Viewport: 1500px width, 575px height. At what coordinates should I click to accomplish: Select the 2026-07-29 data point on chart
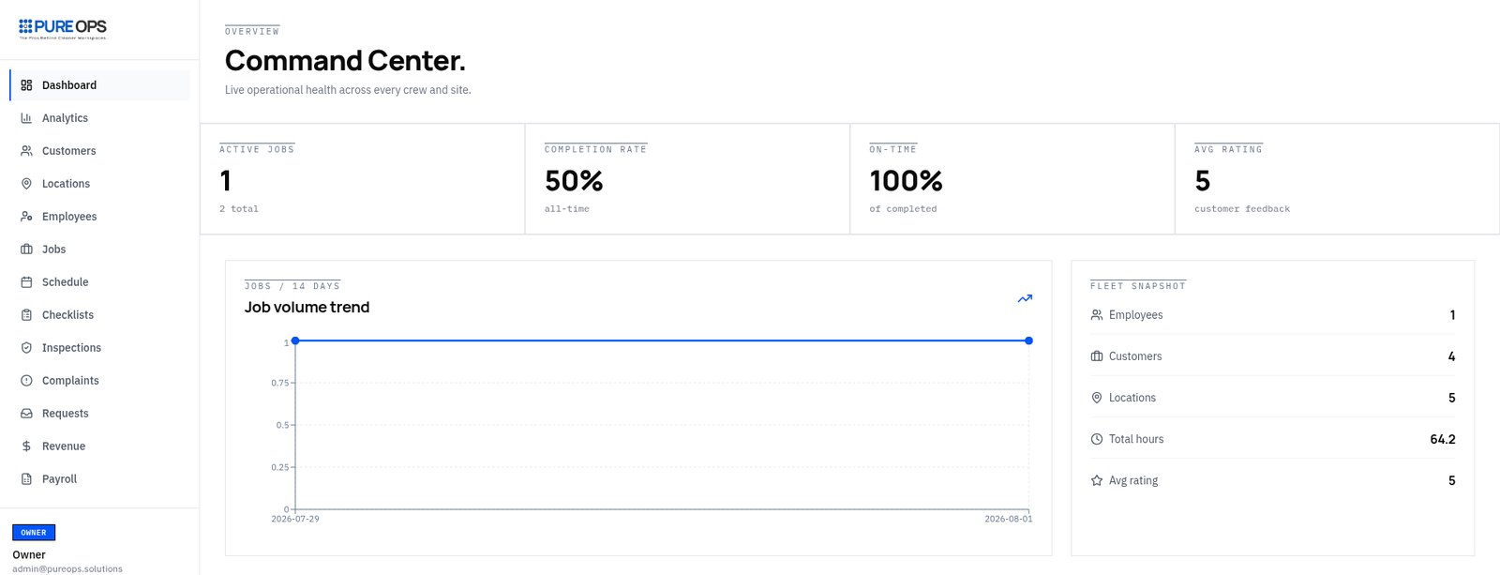tap(295, 340)
